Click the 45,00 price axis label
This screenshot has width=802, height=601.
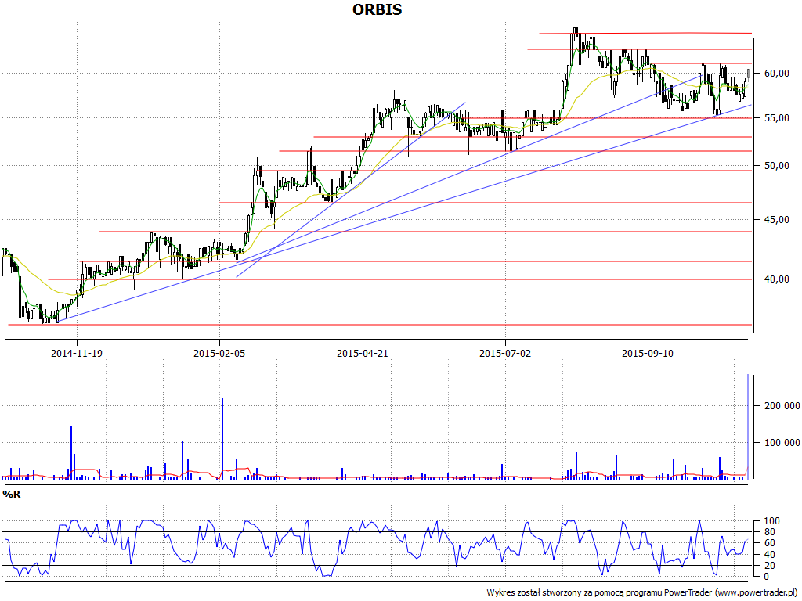click(776, 220)
